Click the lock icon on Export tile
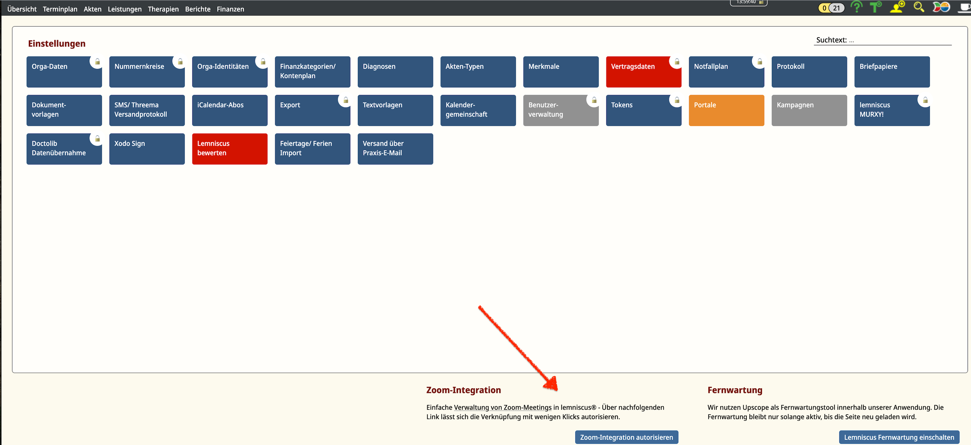 coord(345,100)
